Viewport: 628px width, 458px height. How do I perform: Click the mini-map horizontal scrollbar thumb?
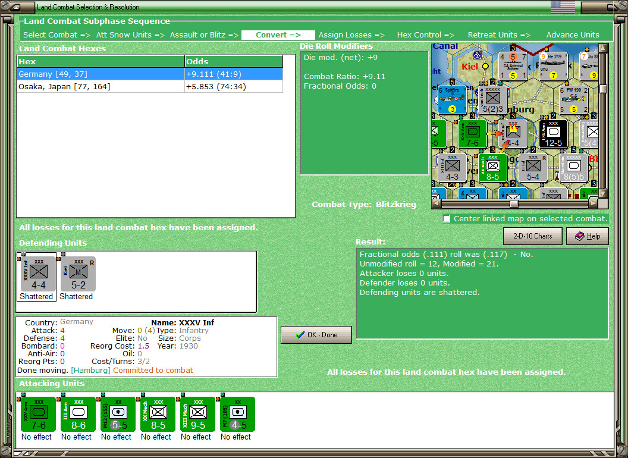pos(514,203)
